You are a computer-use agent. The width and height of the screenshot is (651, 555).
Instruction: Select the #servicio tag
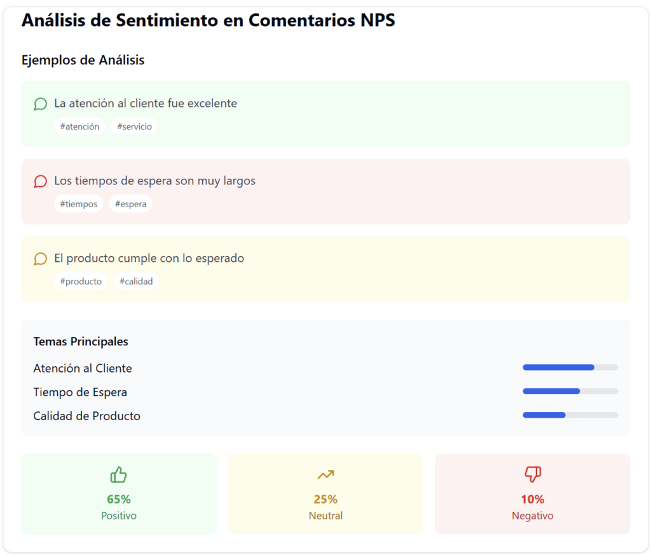[135, 127]
